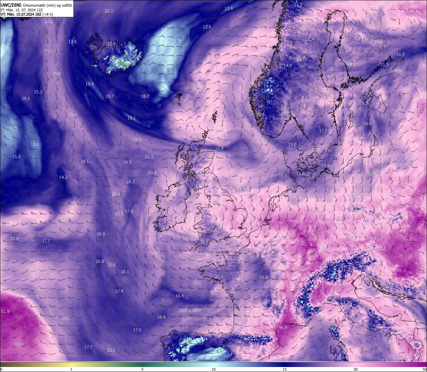Select the 27.0 value over the Atlantic
This screenshot has height=372, width=427.
tap(65, 318)
